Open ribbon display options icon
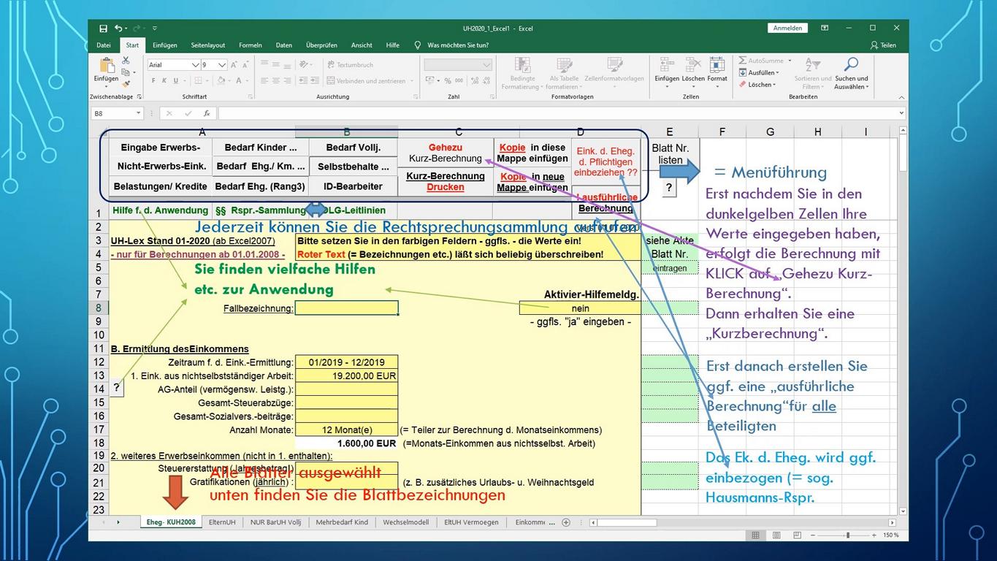 [825, 28]
